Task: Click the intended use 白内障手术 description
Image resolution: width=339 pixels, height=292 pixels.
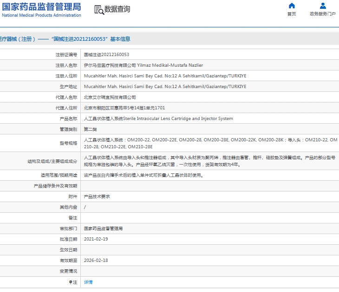Action: click(144, 175)
